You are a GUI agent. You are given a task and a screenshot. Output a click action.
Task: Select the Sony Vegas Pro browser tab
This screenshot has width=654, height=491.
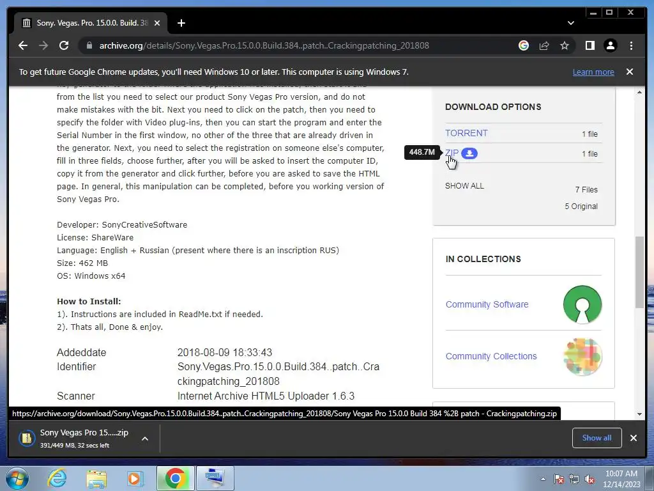pos(91,23)
